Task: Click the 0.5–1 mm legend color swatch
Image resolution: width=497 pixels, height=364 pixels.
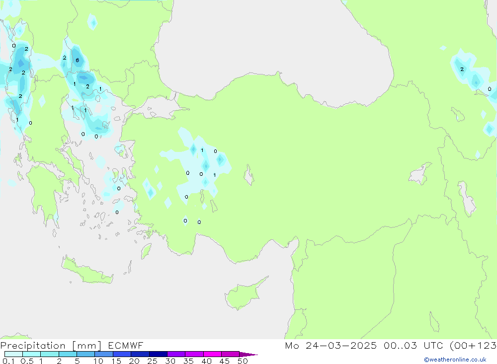Action: (x=32, y=354)
